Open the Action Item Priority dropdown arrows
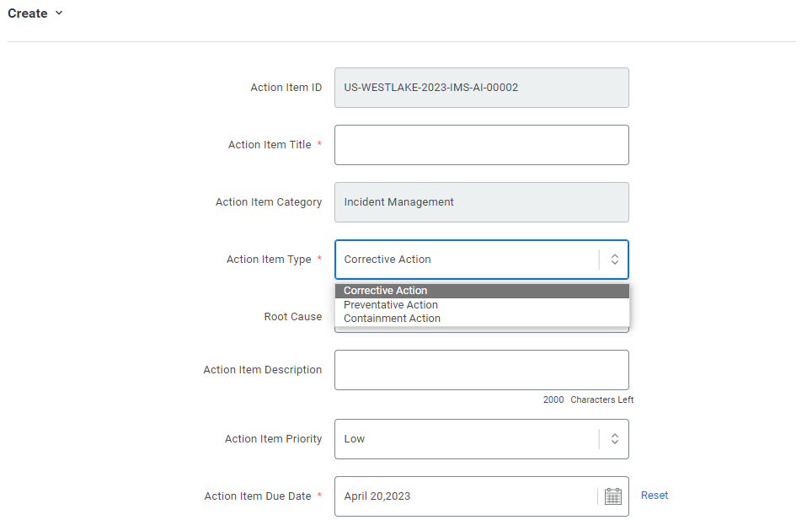 coord(614,438)
